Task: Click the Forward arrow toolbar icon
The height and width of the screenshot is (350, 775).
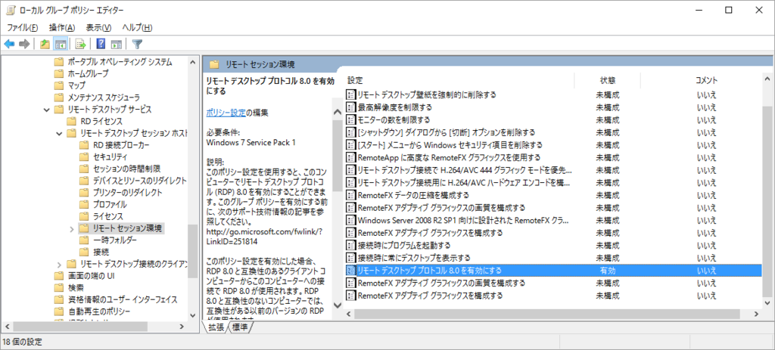Action: [x=24, y=45]
